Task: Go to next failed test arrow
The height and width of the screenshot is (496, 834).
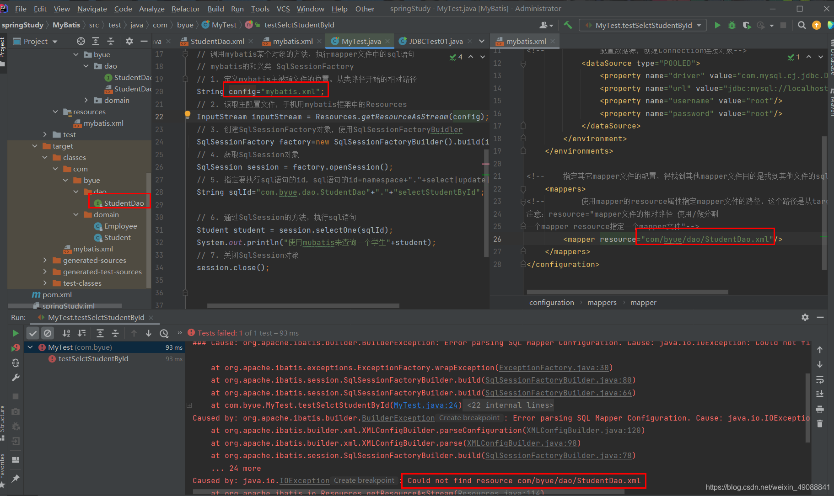Action: click(149, 333)
